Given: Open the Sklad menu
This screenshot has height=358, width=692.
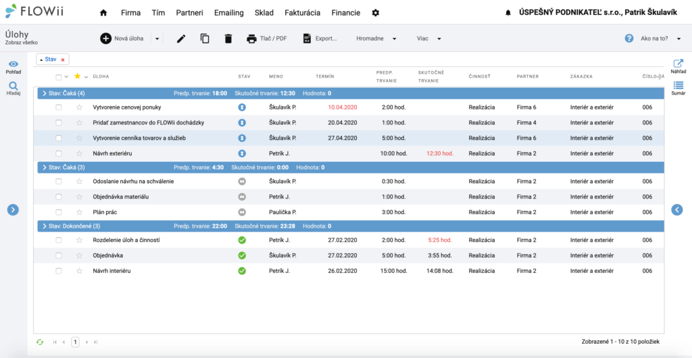Looking at the screenshot, I should (264, 13).
